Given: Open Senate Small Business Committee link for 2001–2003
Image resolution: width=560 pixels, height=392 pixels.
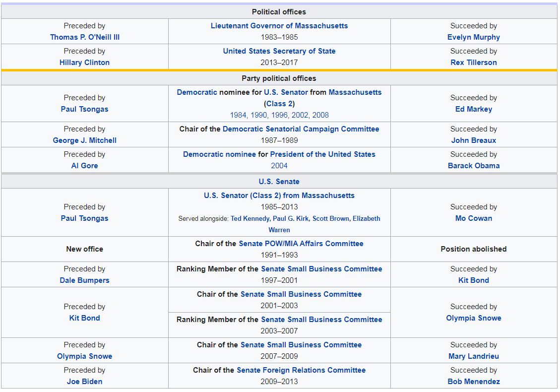Looking at the screenshot, I should point(301,294).
